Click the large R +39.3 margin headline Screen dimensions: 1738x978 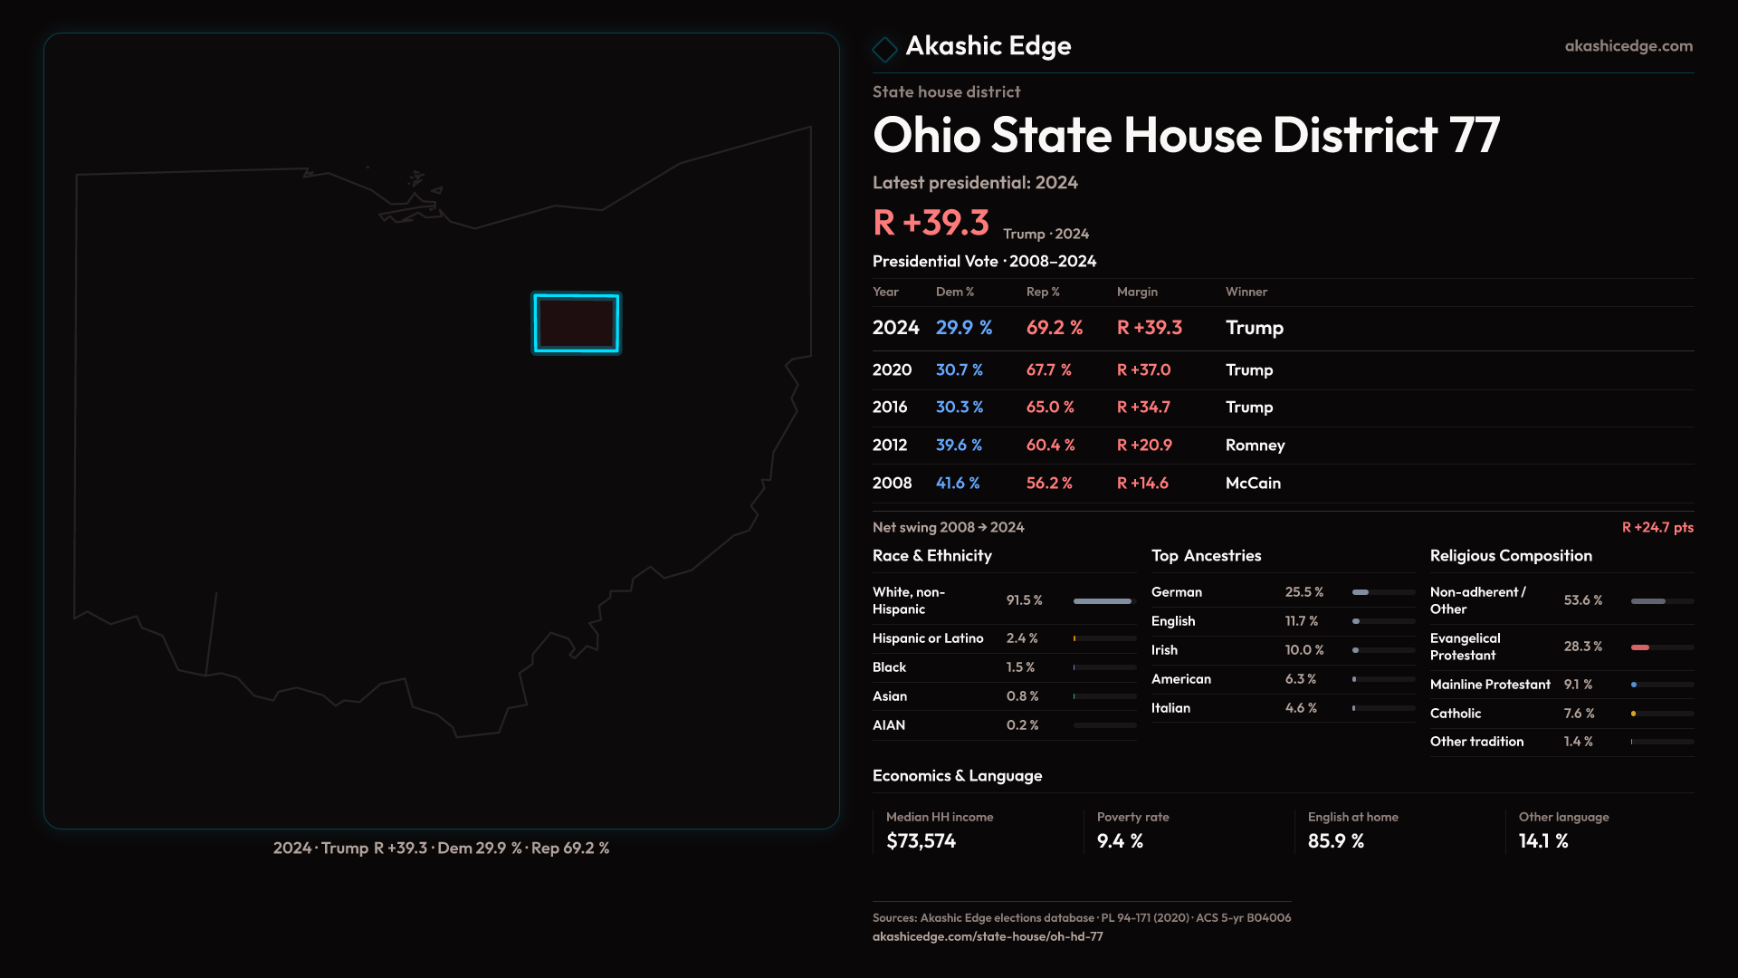click(931, 223)
